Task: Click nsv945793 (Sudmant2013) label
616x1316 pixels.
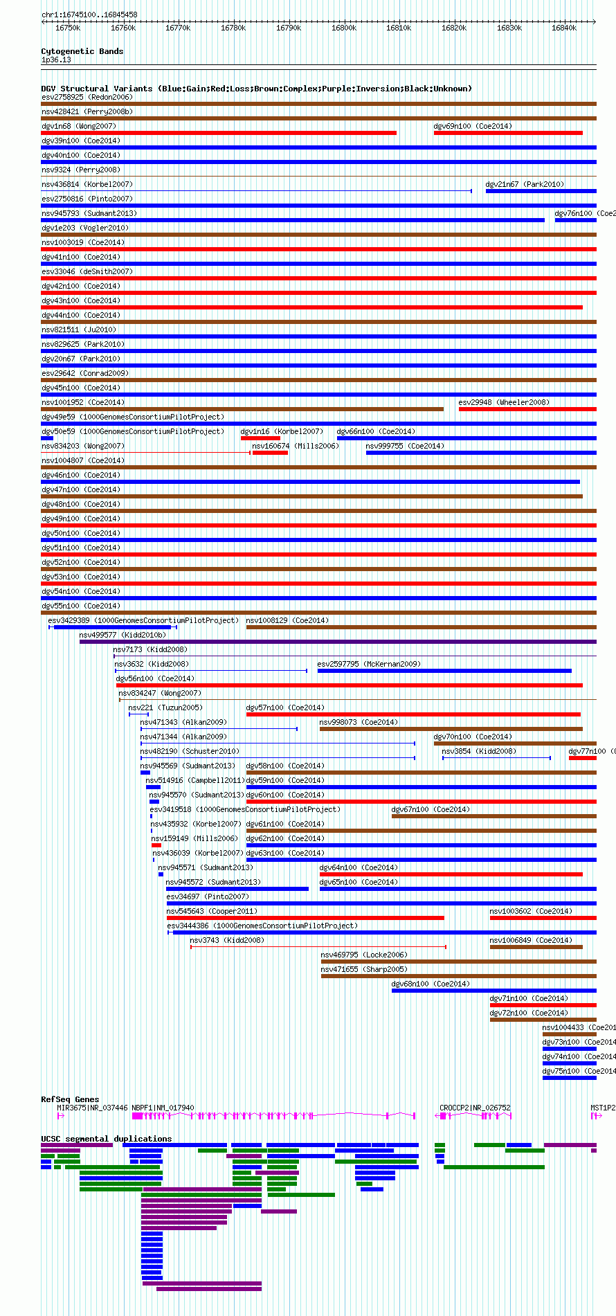Action: [x=89, y=213]
